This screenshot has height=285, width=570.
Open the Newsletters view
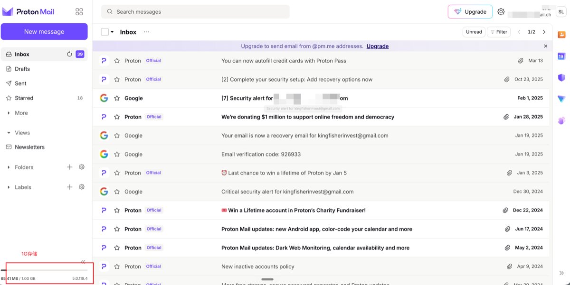44,147
